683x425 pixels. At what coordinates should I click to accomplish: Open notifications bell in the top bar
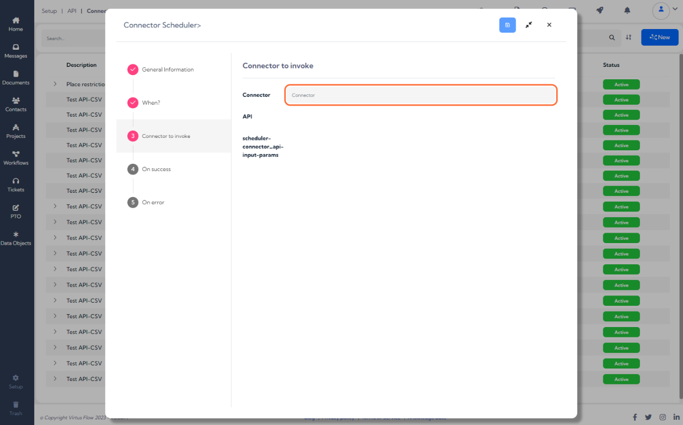[627, 10]
